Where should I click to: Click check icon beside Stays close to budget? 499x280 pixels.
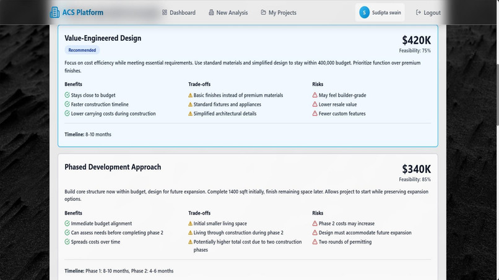(67, 95)
